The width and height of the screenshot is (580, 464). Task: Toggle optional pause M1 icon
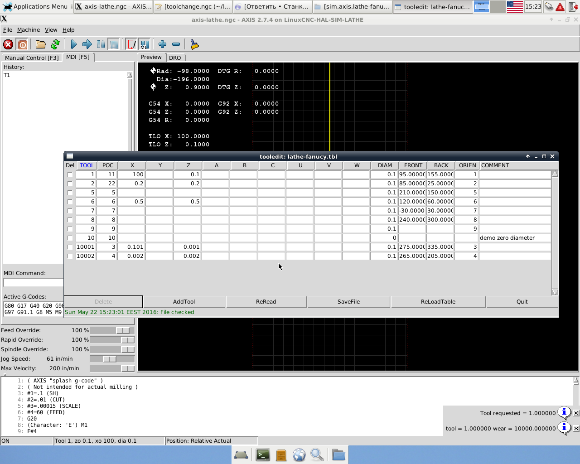pos(145,44)
